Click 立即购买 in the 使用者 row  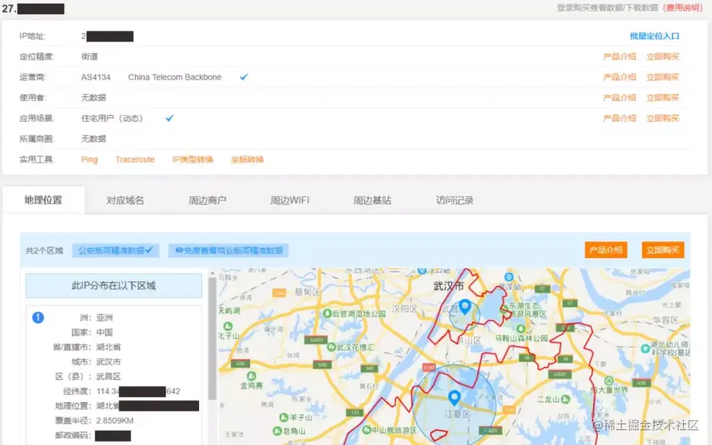[x=663, y=97]
